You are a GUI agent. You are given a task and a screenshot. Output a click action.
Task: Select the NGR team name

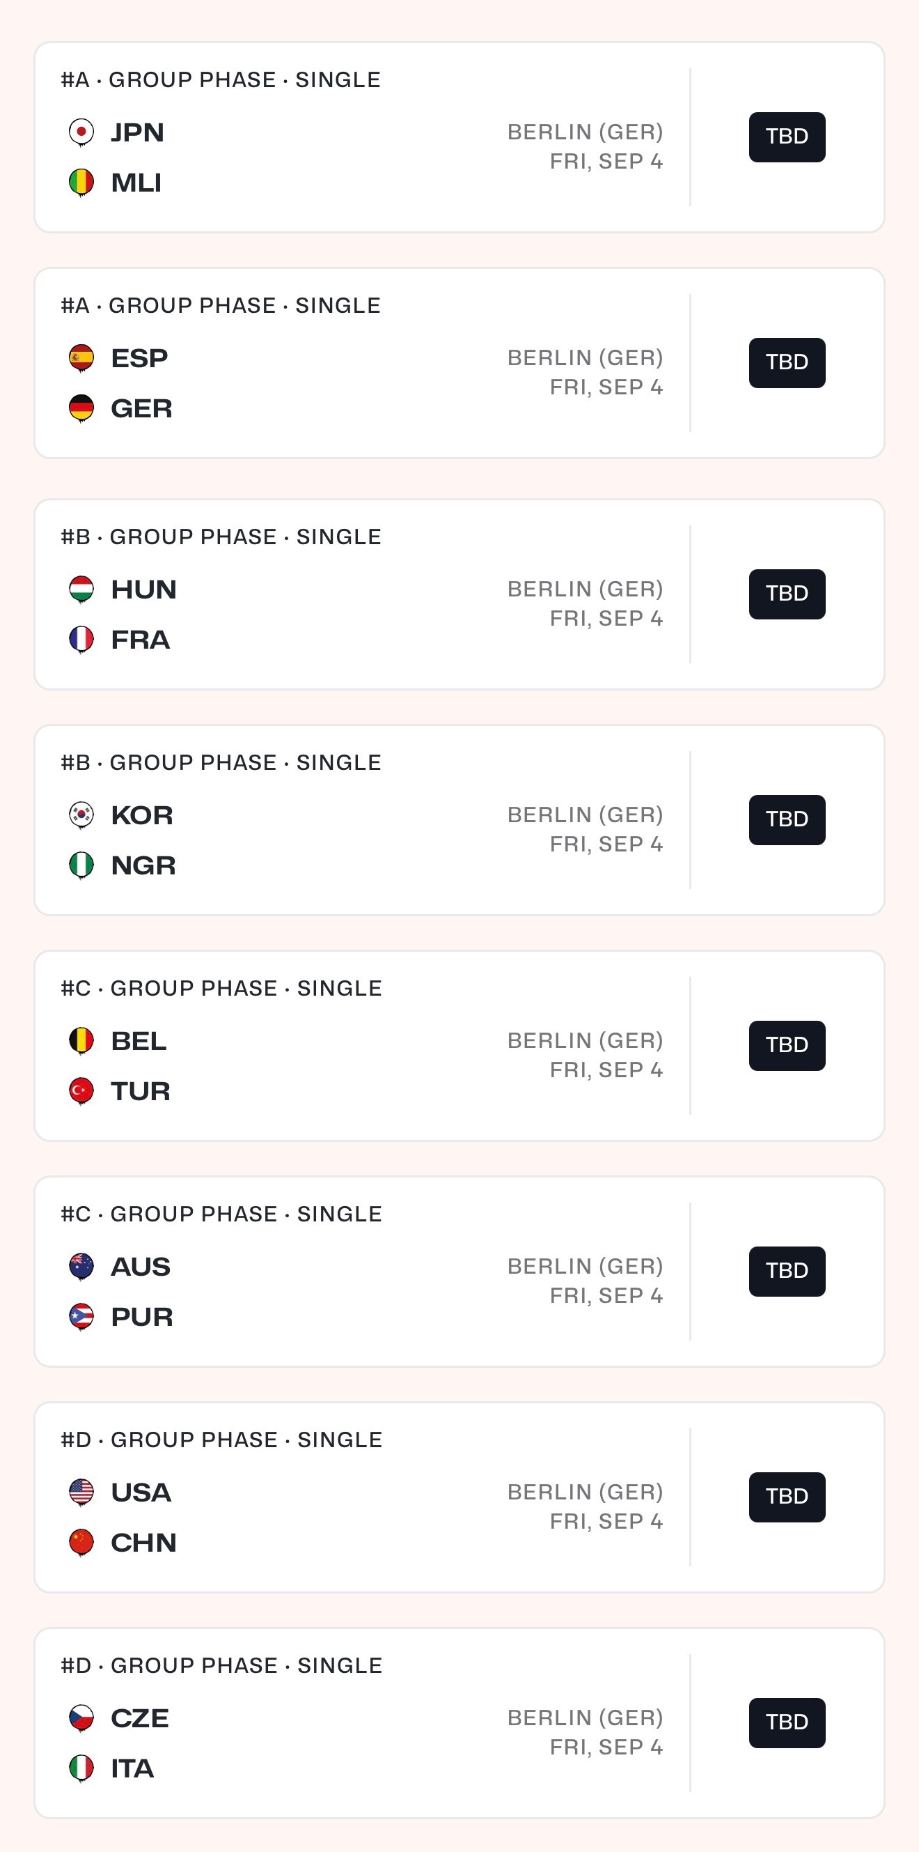(x=143, y=865)
